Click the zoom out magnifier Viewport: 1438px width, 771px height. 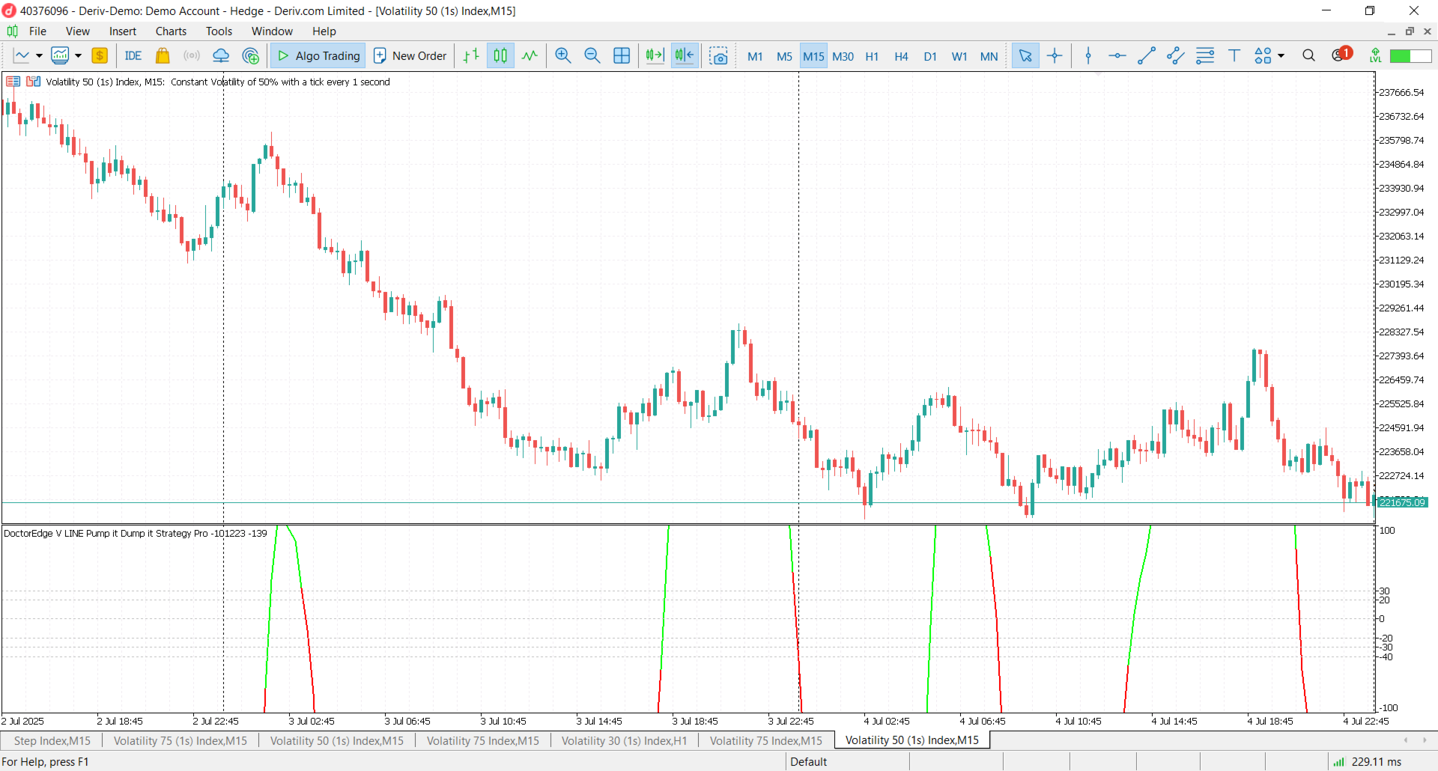tap(592, 56)
